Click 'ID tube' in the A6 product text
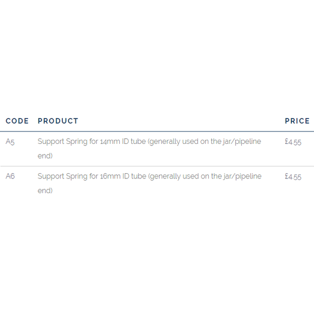The width and height of the screenshot is (314, 314). (x=134, y=176)
